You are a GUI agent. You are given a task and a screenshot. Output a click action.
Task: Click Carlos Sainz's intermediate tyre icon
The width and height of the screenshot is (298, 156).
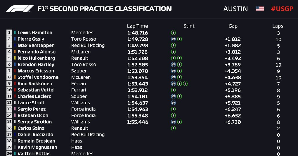pyautogui.click(x=173, y=128)
